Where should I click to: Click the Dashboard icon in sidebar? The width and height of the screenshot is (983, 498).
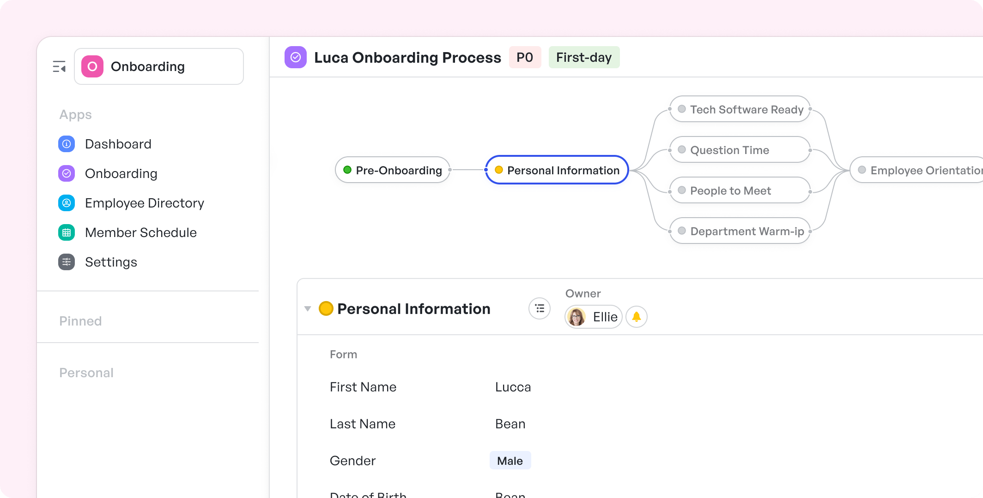(66, 143)
